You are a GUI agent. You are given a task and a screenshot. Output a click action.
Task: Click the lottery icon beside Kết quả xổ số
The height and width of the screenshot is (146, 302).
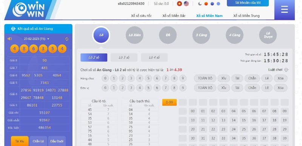(x=13, y=29)
